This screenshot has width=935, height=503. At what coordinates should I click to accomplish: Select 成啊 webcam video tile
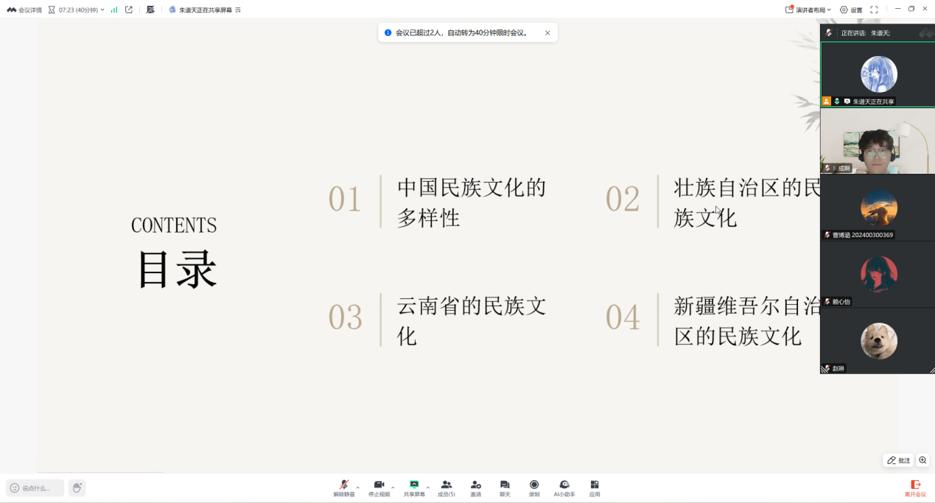(x=878, y=141)
